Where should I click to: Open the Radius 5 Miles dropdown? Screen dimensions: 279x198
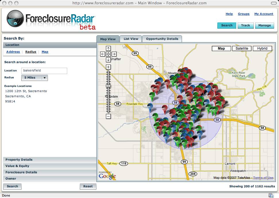(34, 78)
